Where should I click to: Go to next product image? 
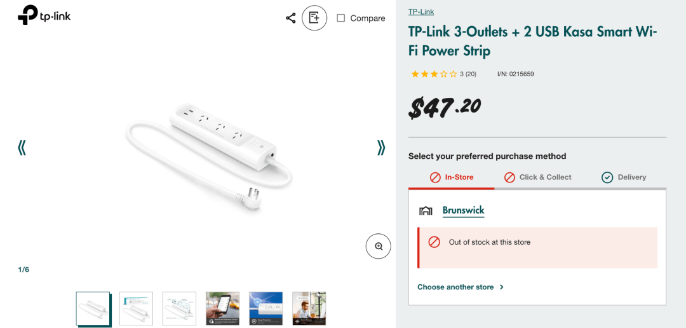pos(381,147)
